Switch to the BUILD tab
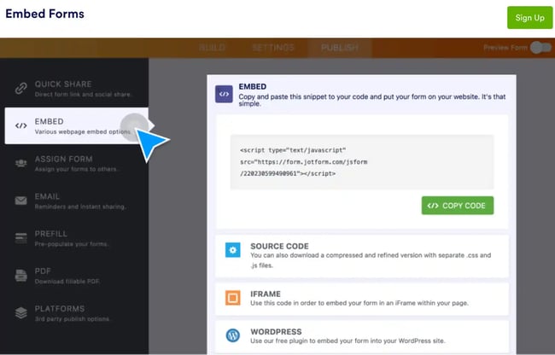This screenshot has height=355, width=555. tap(212, 48)
